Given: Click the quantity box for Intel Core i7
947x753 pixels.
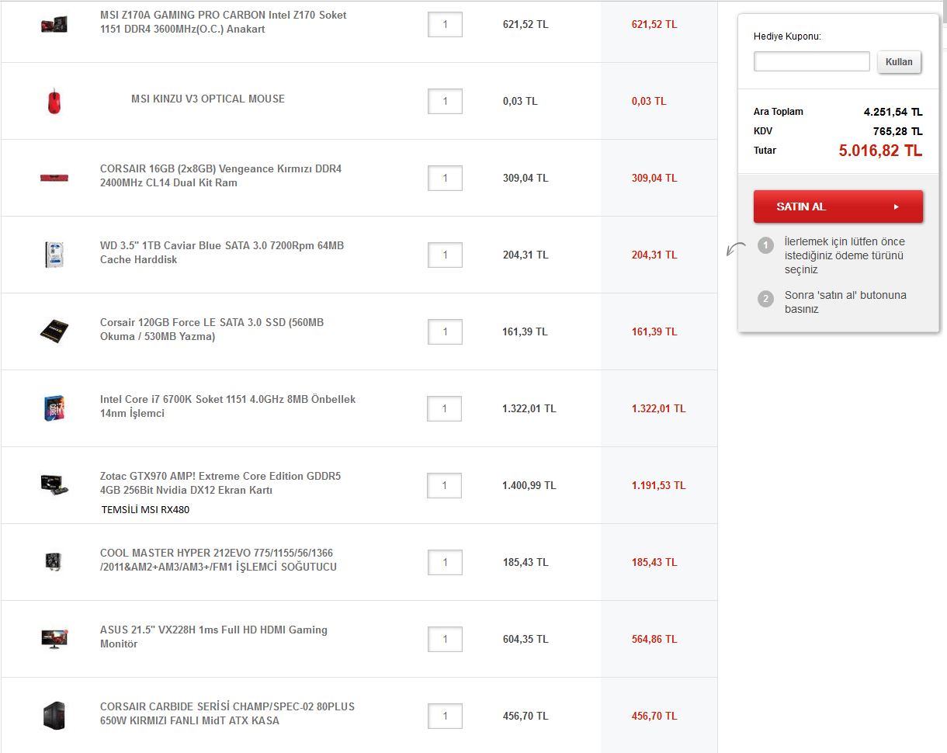Looking at the screenshot, I should [x=445, y=408].
